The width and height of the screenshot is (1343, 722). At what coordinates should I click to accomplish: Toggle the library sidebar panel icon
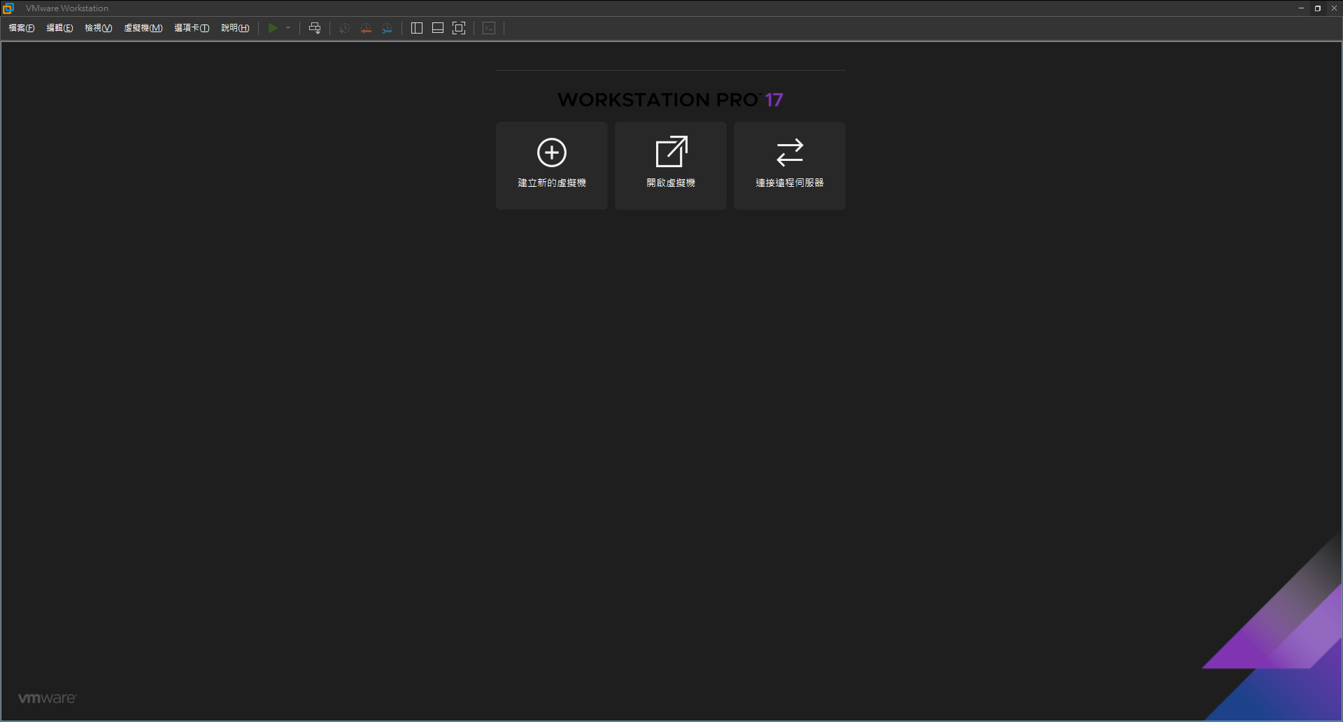(x=417, y=28)
